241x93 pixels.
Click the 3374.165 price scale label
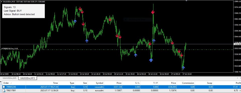(x=238, y=7)
